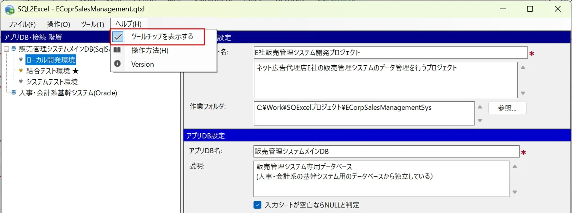This screenshot has width=572, height=213.
Task: Click database icon of 販売管理システムメインDB node
Action: (14, 49)
